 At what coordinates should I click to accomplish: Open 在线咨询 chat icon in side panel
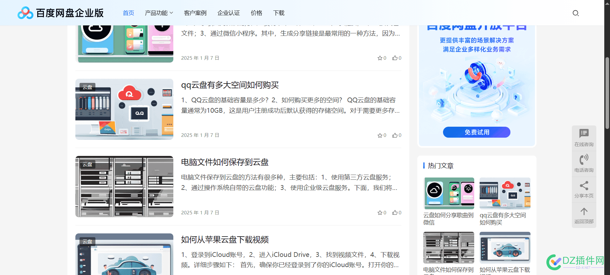pos(584,133)
